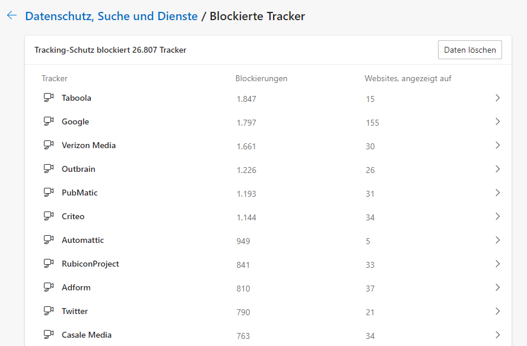This screenshot has width=527, height=346.
Task: Open Datenschutz, Suche und Dienste breadcrumb
Action: tap(111, 17)
